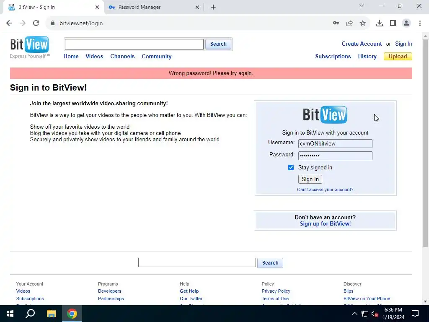The image size is (429, 322).
Task: Open the Community navigation link
Action: click(157, 57)
